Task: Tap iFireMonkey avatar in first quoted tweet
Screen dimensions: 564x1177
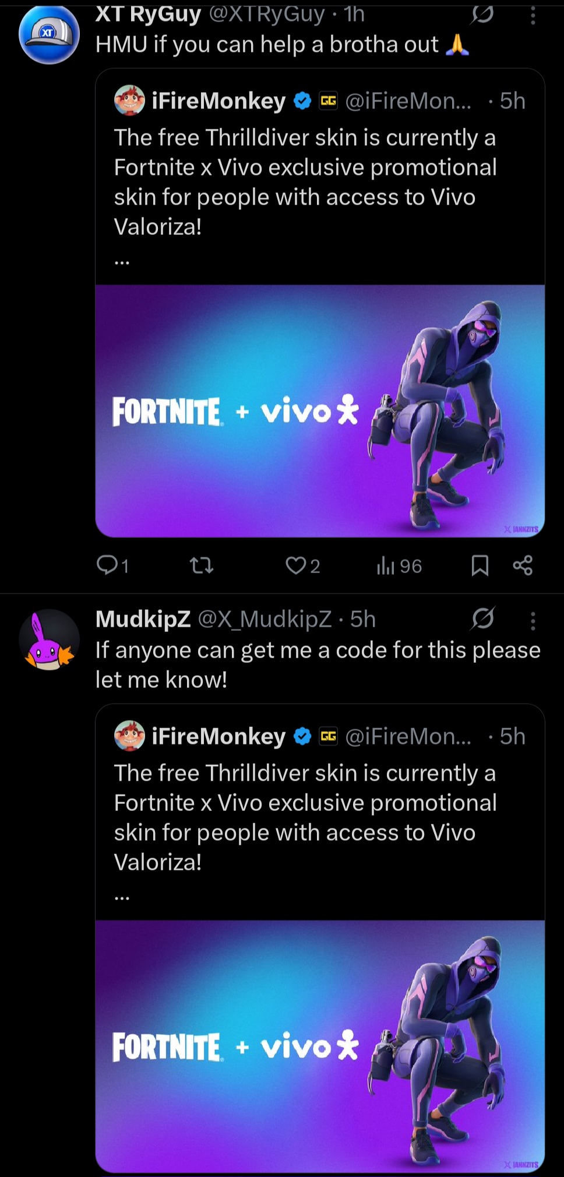Action: (129, 101)
